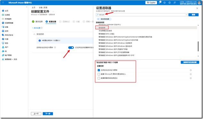Go to step 5 查看 + 创建 tab
The height and width of the screenshot is (119, 203).
(88, 22)
